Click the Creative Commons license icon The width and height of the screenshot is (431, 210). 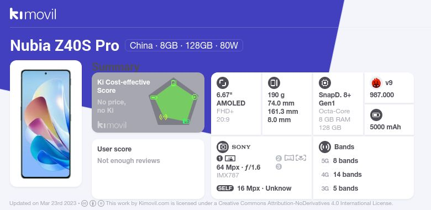[85, 203]
